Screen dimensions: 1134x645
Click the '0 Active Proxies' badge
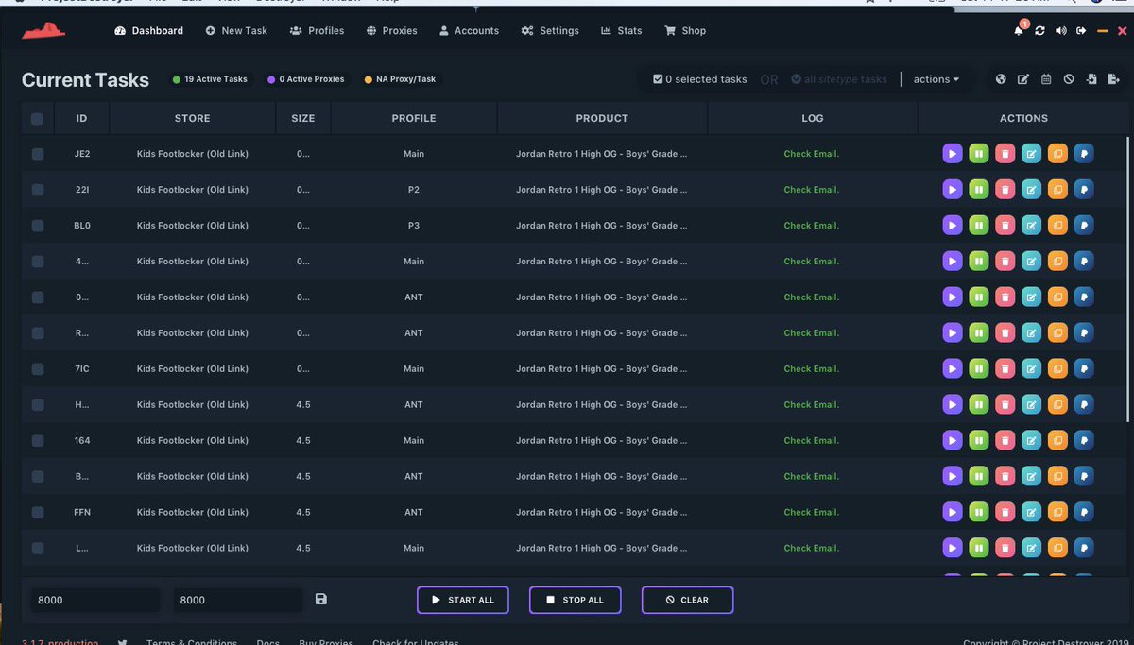[306, 79]
